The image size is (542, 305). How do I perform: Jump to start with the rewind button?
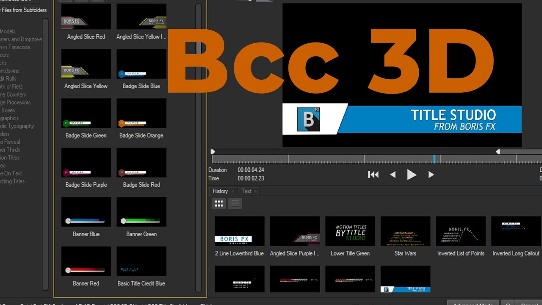(373, 175)
